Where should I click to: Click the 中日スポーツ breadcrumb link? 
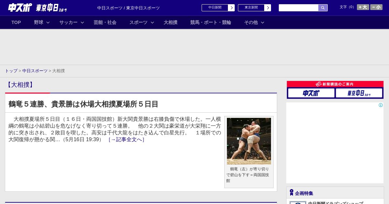click(x=35, y=71)
